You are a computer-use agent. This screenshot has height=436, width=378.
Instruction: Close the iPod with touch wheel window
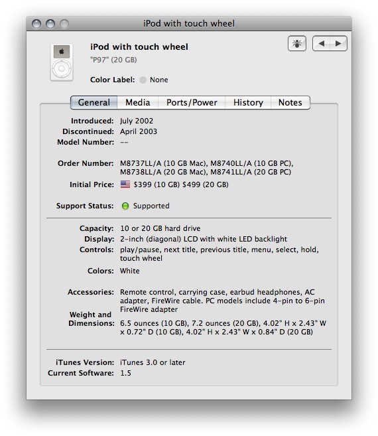[x=36, y=24]
